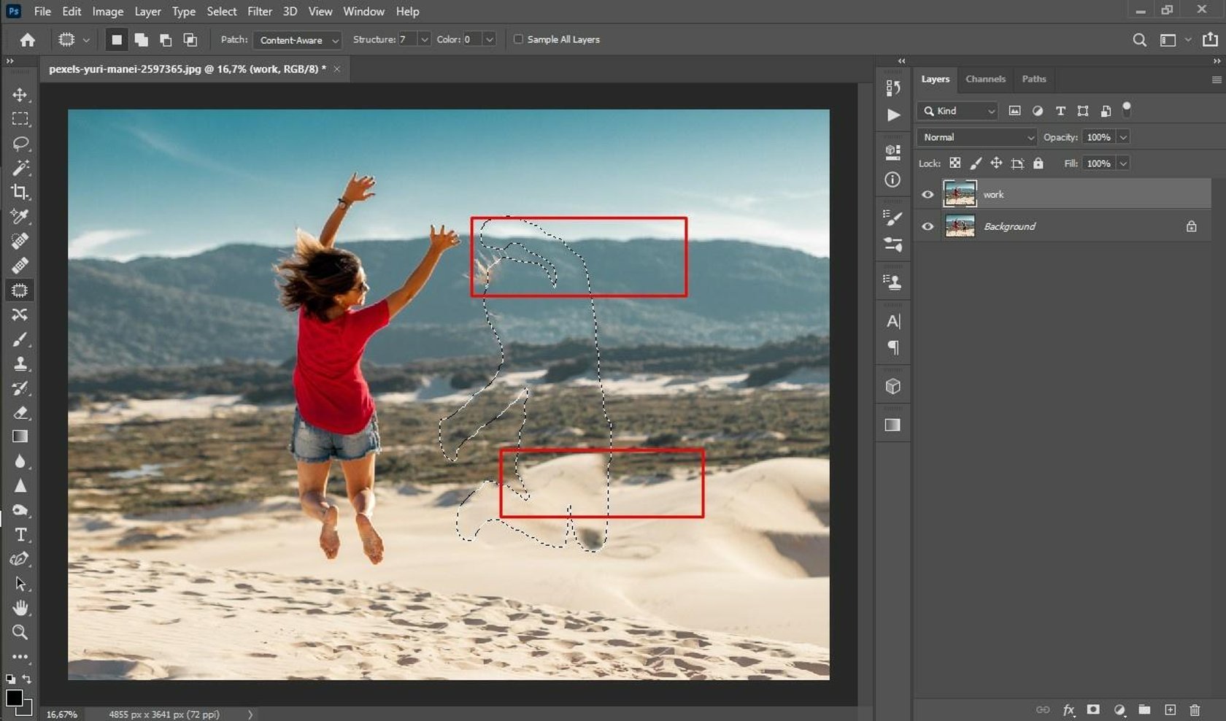Viewport: 1226px width, 721px height.
Task: Click the Delete layer trash icon
Action: click(x=1195, y=709)
